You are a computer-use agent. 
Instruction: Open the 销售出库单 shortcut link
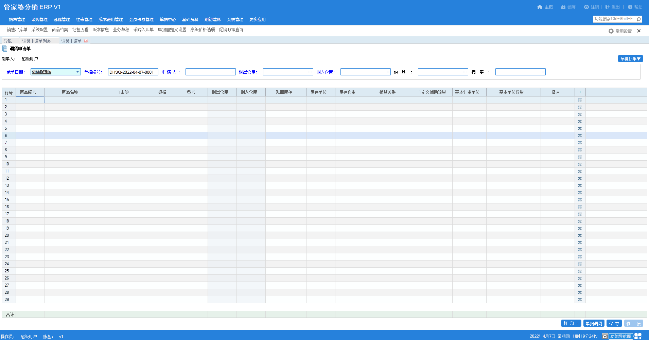17,30
